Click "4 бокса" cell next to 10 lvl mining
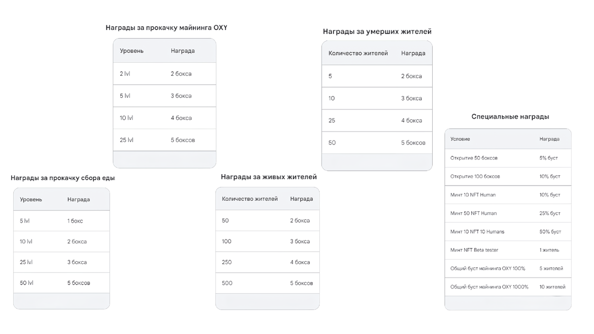 (x=181, y=118)
